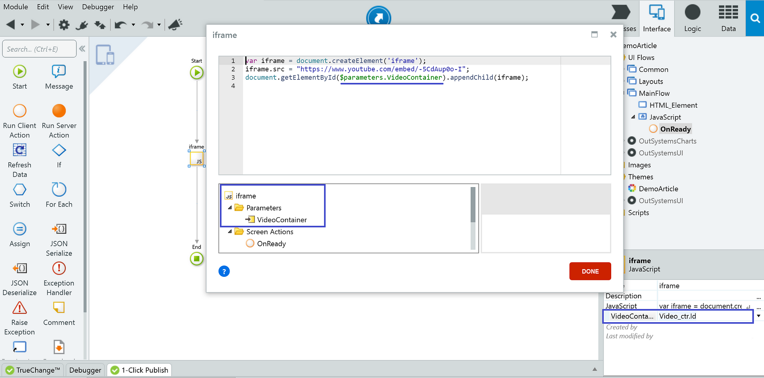Select the For Each tool
The image size is (764, 378).
click(59, 195)
